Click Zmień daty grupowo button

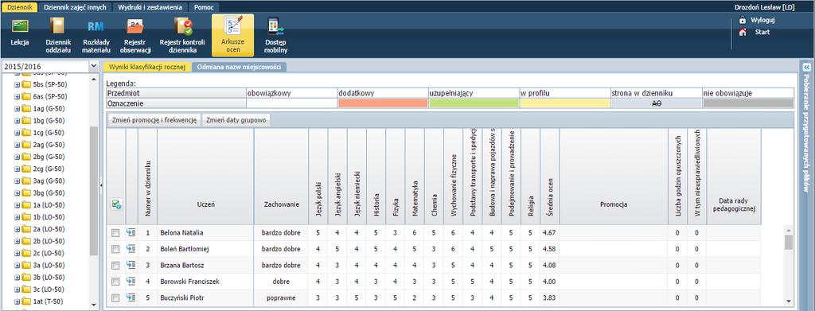pos(236,120)
